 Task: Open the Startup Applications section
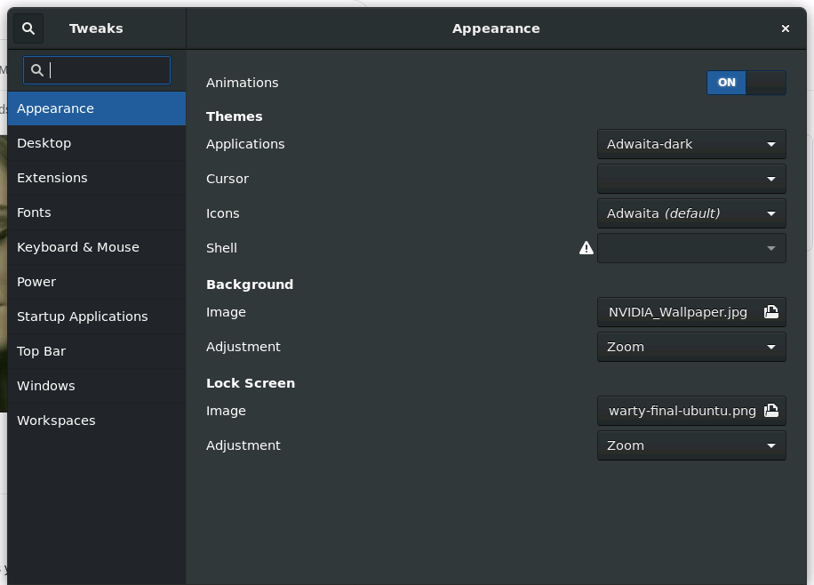[83, 316]
